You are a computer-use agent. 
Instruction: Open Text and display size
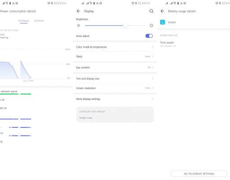tap(115, 79)
